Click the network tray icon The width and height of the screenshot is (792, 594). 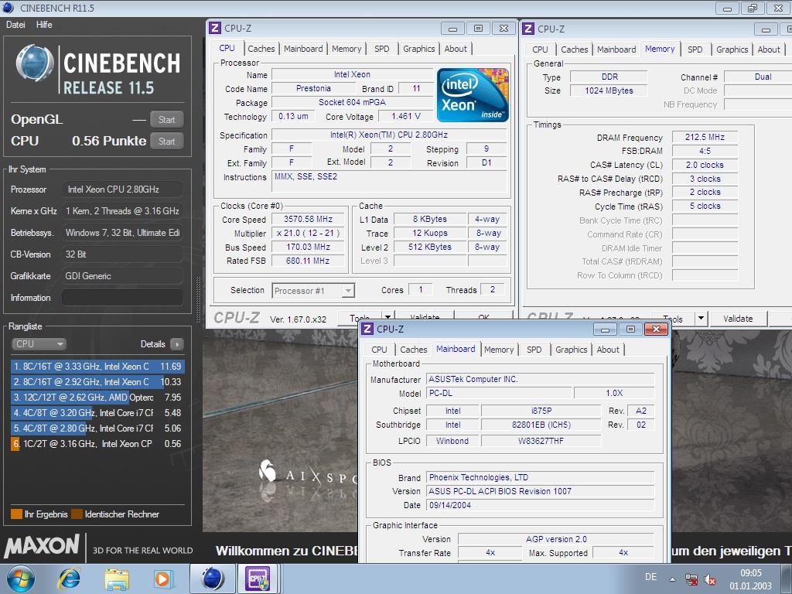[691, 579]
